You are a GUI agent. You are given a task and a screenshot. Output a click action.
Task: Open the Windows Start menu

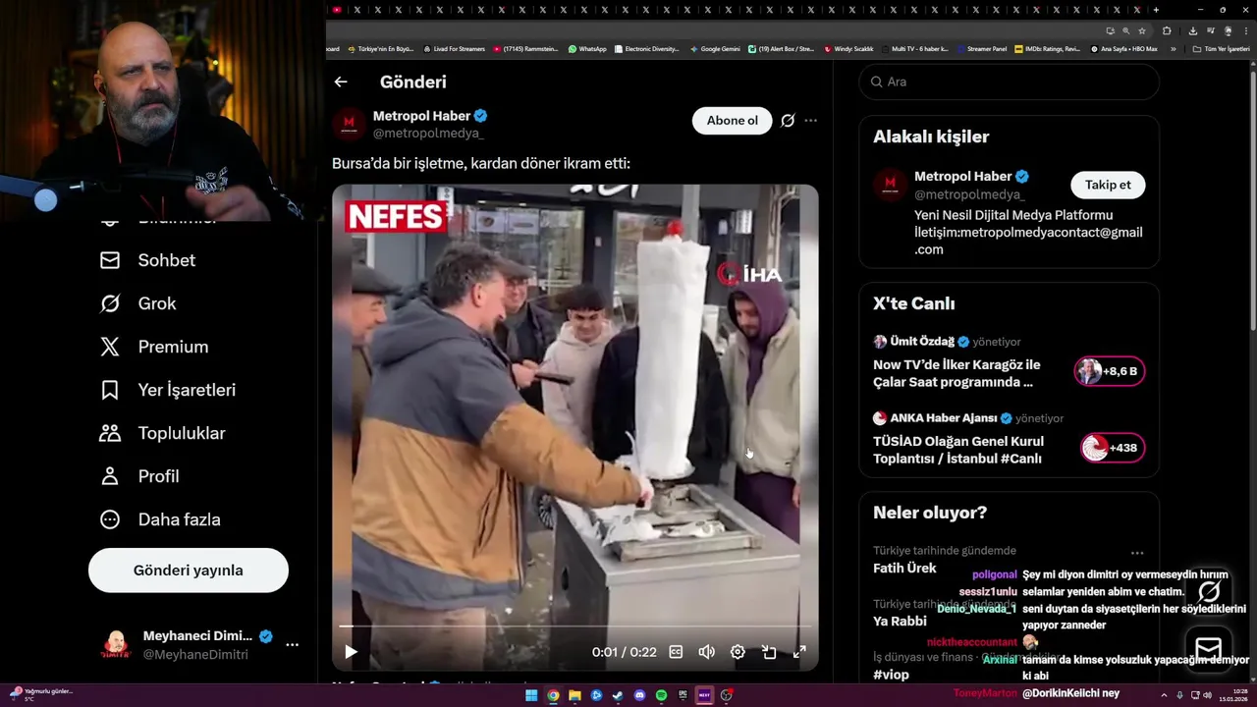[531, 695]
